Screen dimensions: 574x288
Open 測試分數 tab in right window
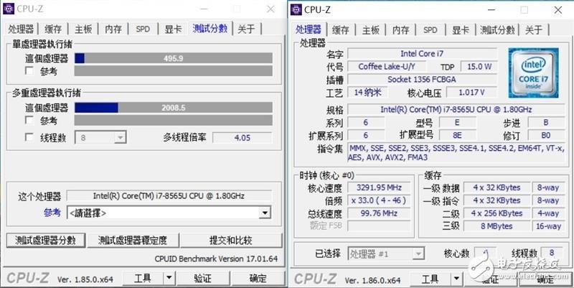click(x=497, y=30)
